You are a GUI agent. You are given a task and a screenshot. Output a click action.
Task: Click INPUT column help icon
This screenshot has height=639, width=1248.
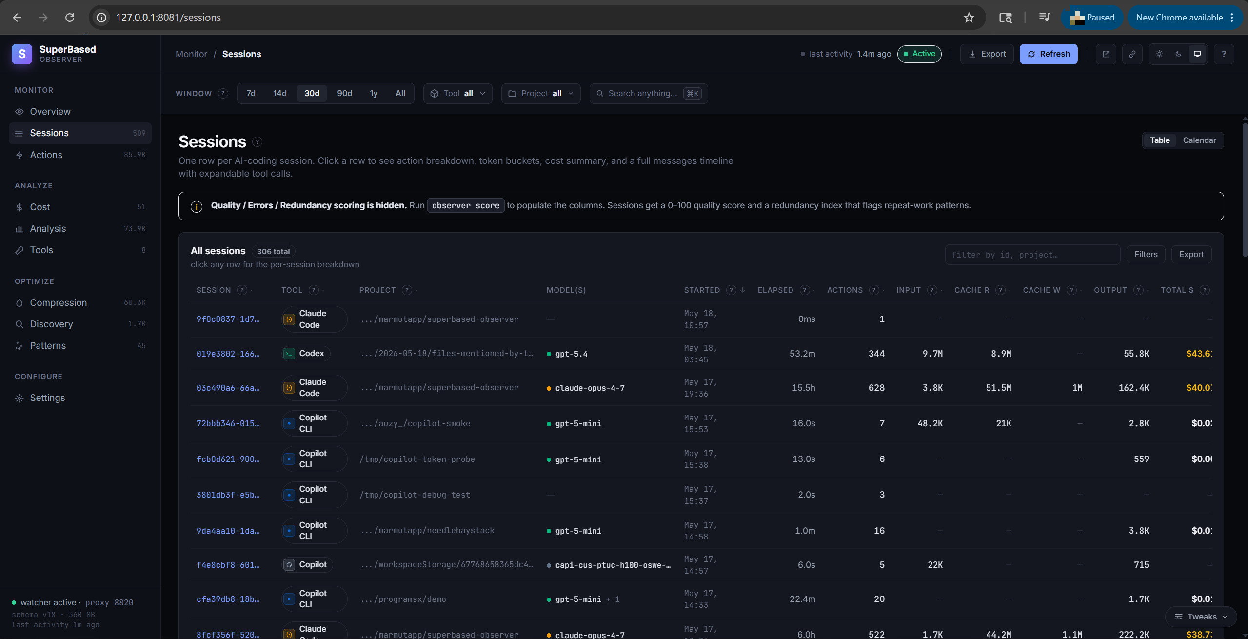pyautogui.click(x=932, y=290)
